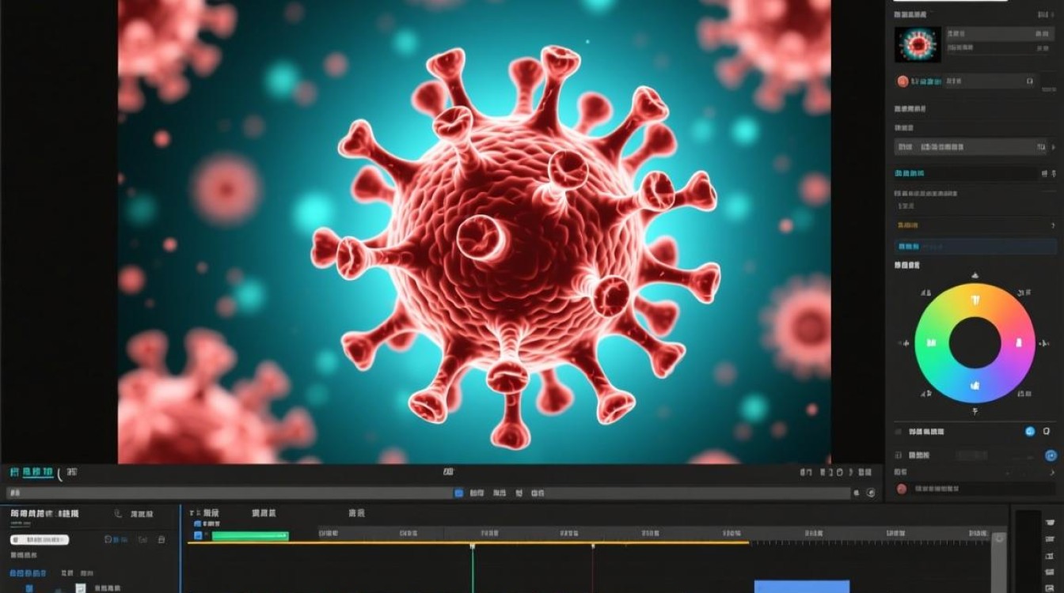The height and width of the screenshot is (593, 1064).
Task: Click the lock icon in the timeline's left panel
Action: (161, 540)
